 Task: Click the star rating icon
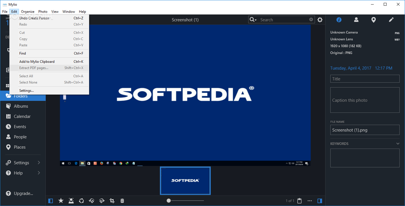(x=61, y=201)
